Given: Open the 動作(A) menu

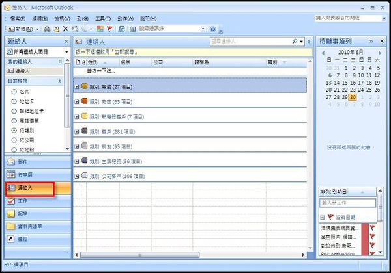Looking at the screenshot, I should (125, 19).
